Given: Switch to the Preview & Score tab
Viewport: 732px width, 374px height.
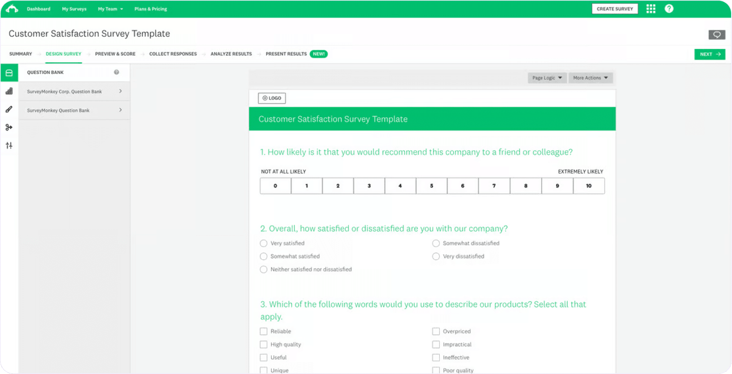Looking at the screenshot, I should [x=115, y=54].
